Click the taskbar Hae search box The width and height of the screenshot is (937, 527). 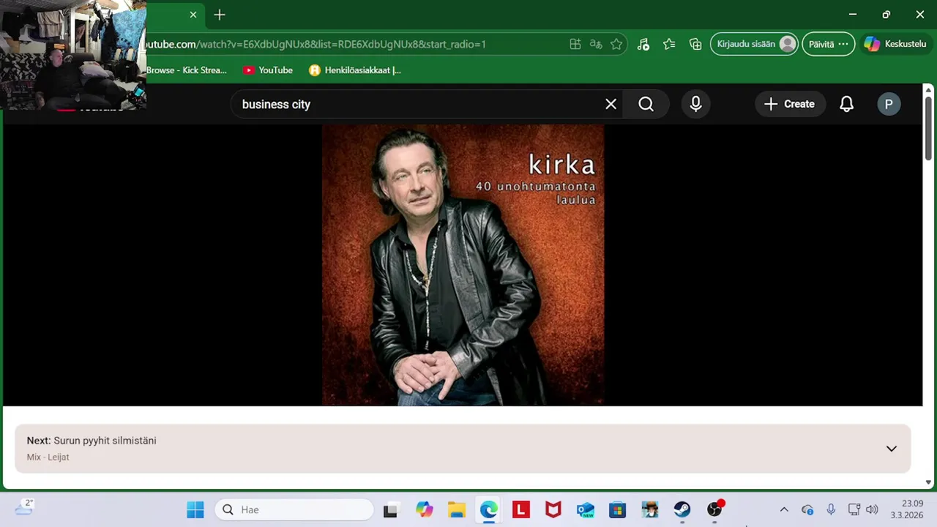294,509
